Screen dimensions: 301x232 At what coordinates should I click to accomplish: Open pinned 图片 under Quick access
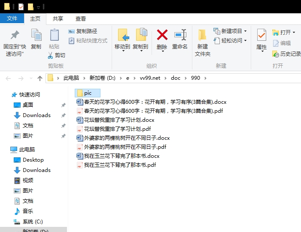click(24, 136)
